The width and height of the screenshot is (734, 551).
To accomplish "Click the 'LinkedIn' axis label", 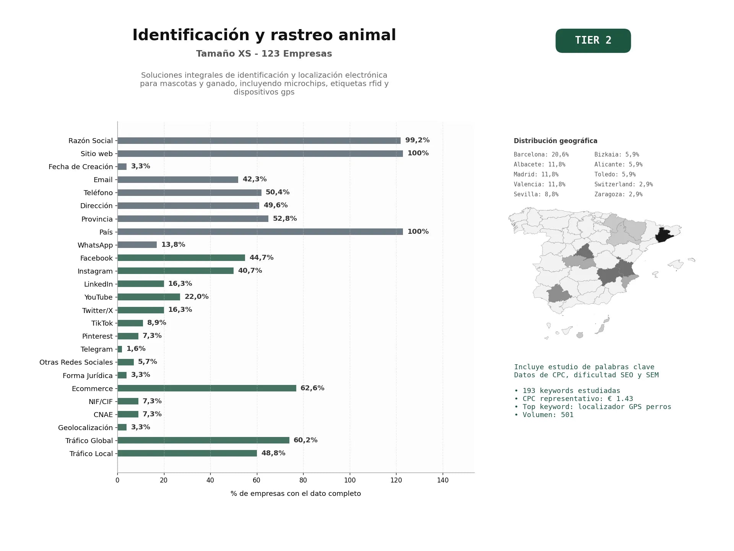I will point(99,284).
